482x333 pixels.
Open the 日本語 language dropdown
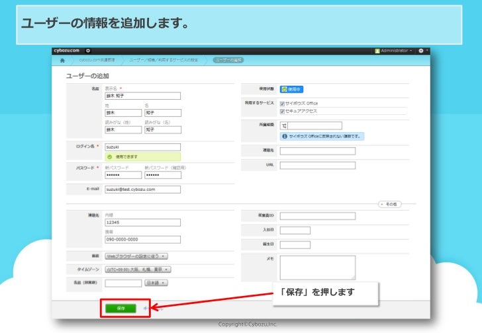pyautogui.click(x=156, y=283)
